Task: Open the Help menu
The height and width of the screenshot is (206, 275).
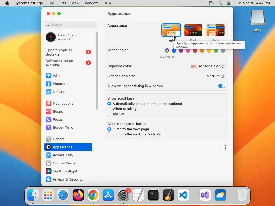Action: pyautogui.click(x=107, y=3)
